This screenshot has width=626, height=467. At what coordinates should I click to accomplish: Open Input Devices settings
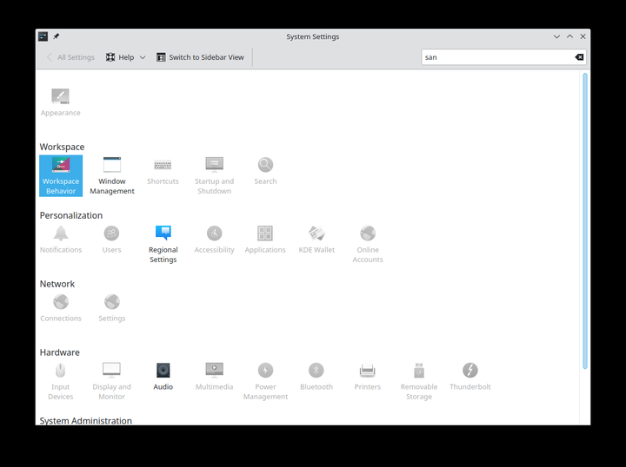61,381
